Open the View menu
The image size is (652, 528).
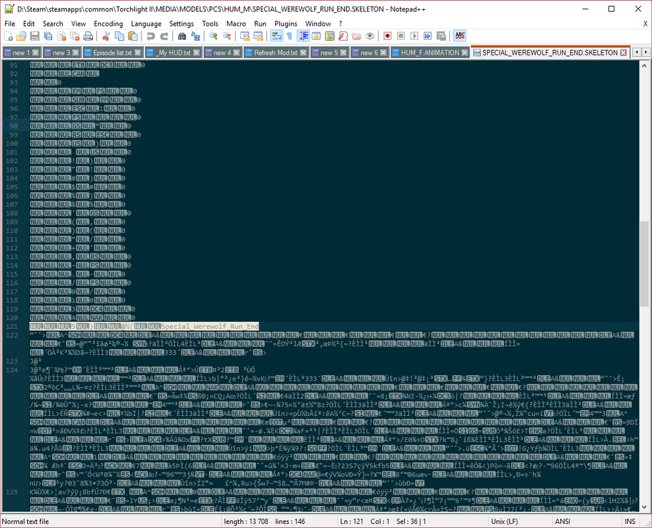[x=78, y=24]
